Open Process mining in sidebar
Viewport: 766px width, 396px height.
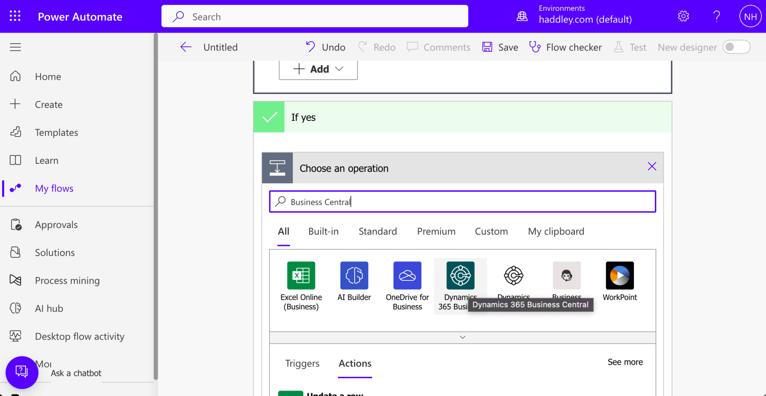(x=67, y=281)
